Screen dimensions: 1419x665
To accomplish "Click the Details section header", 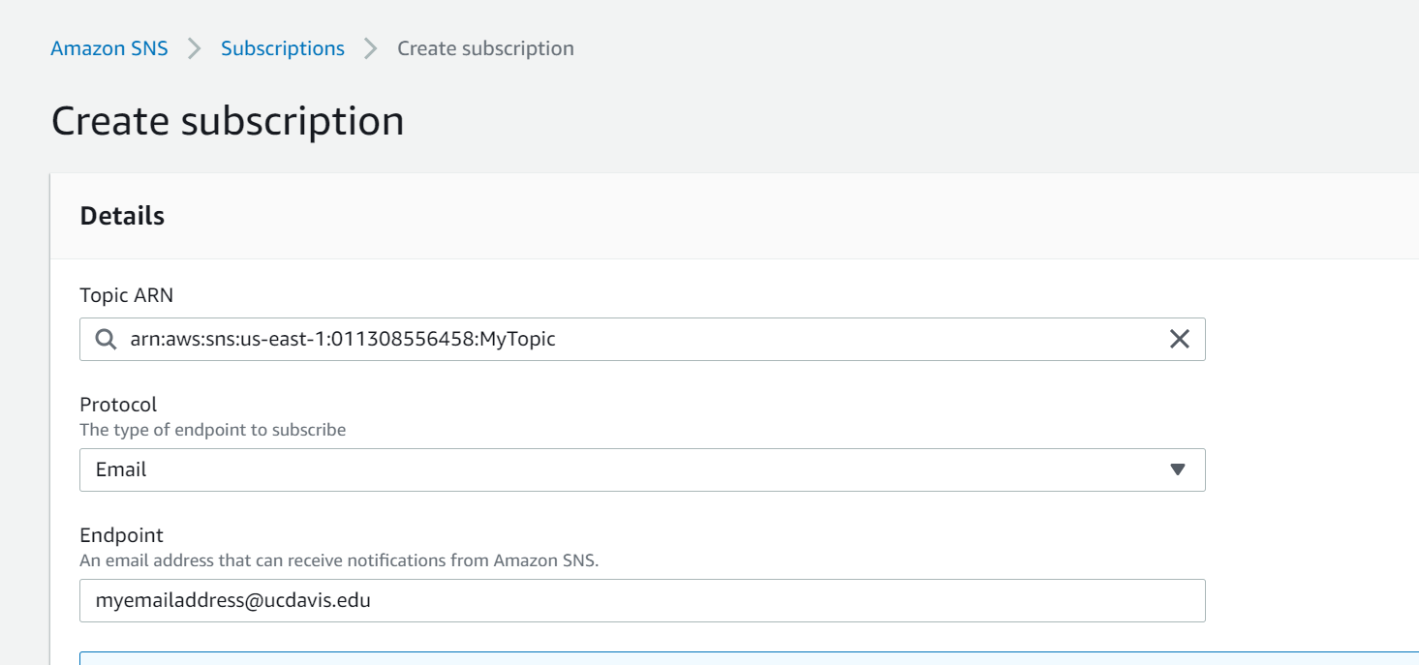I will (122, 216).
